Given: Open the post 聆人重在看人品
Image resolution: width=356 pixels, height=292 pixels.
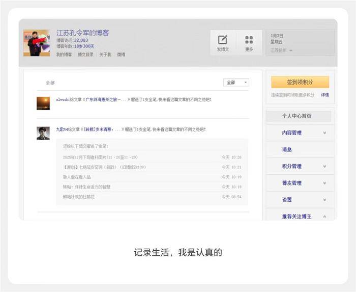Looking at the screenshot, I should point(77,177).
